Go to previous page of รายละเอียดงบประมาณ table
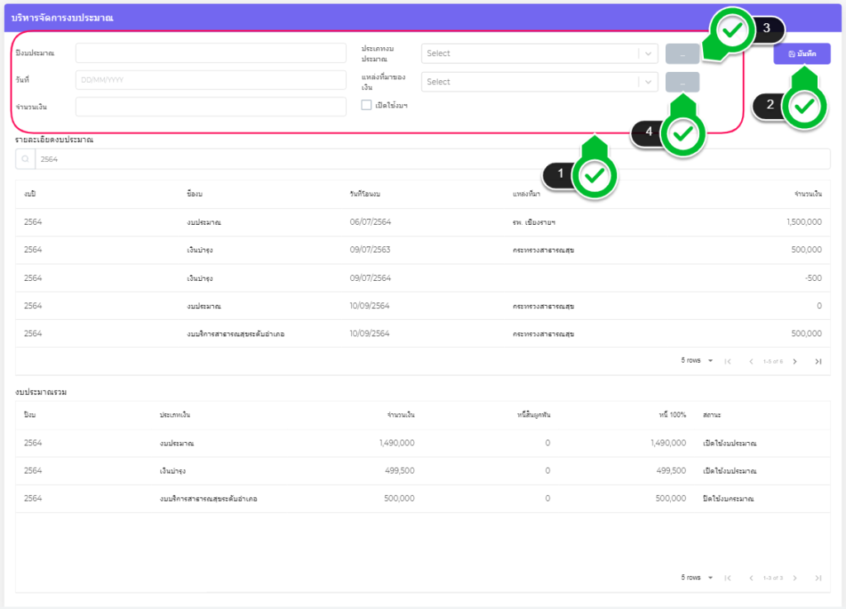The height and width of the screenshot is (609, 846). [751, 361]
